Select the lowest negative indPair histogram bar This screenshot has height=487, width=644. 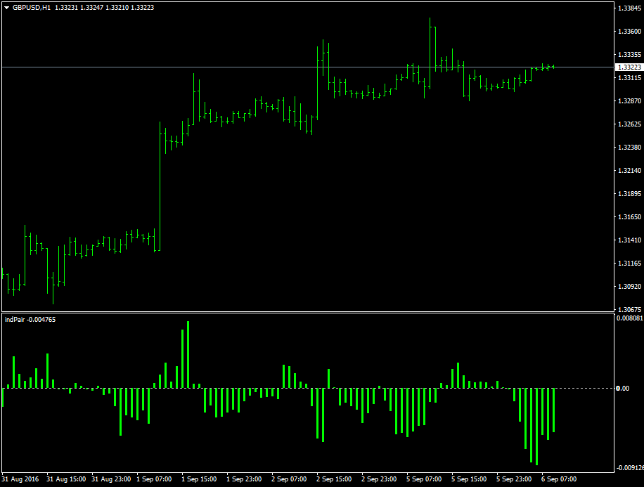coord(537,427)
